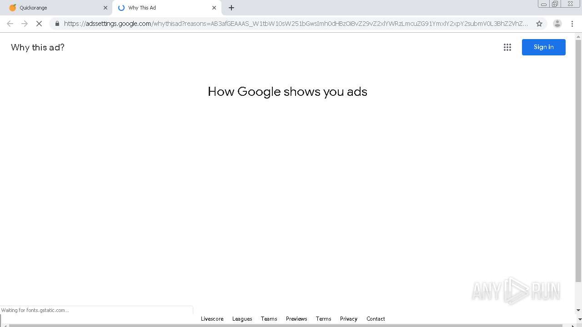This screenshot has height=327, width=582.
Task: Open a new browser tab
Action: pyautogui.click(x=231, y=8)
